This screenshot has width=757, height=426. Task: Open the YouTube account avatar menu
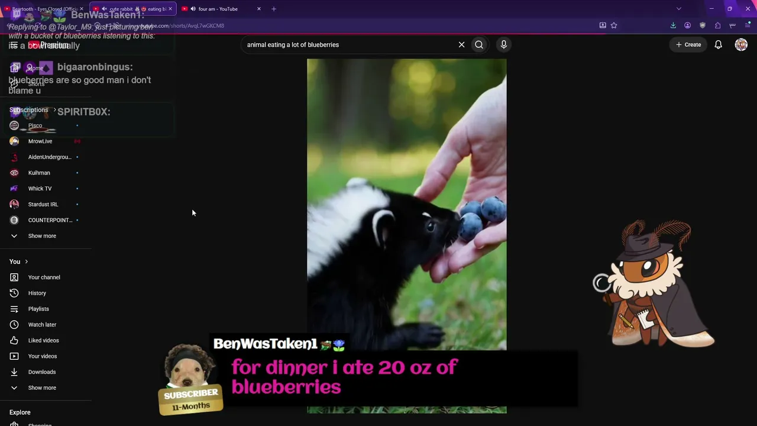[741, 44]
